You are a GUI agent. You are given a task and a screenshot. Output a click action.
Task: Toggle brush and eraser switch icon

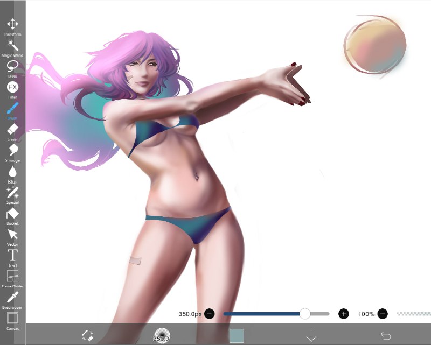click(x=88, y=335)
